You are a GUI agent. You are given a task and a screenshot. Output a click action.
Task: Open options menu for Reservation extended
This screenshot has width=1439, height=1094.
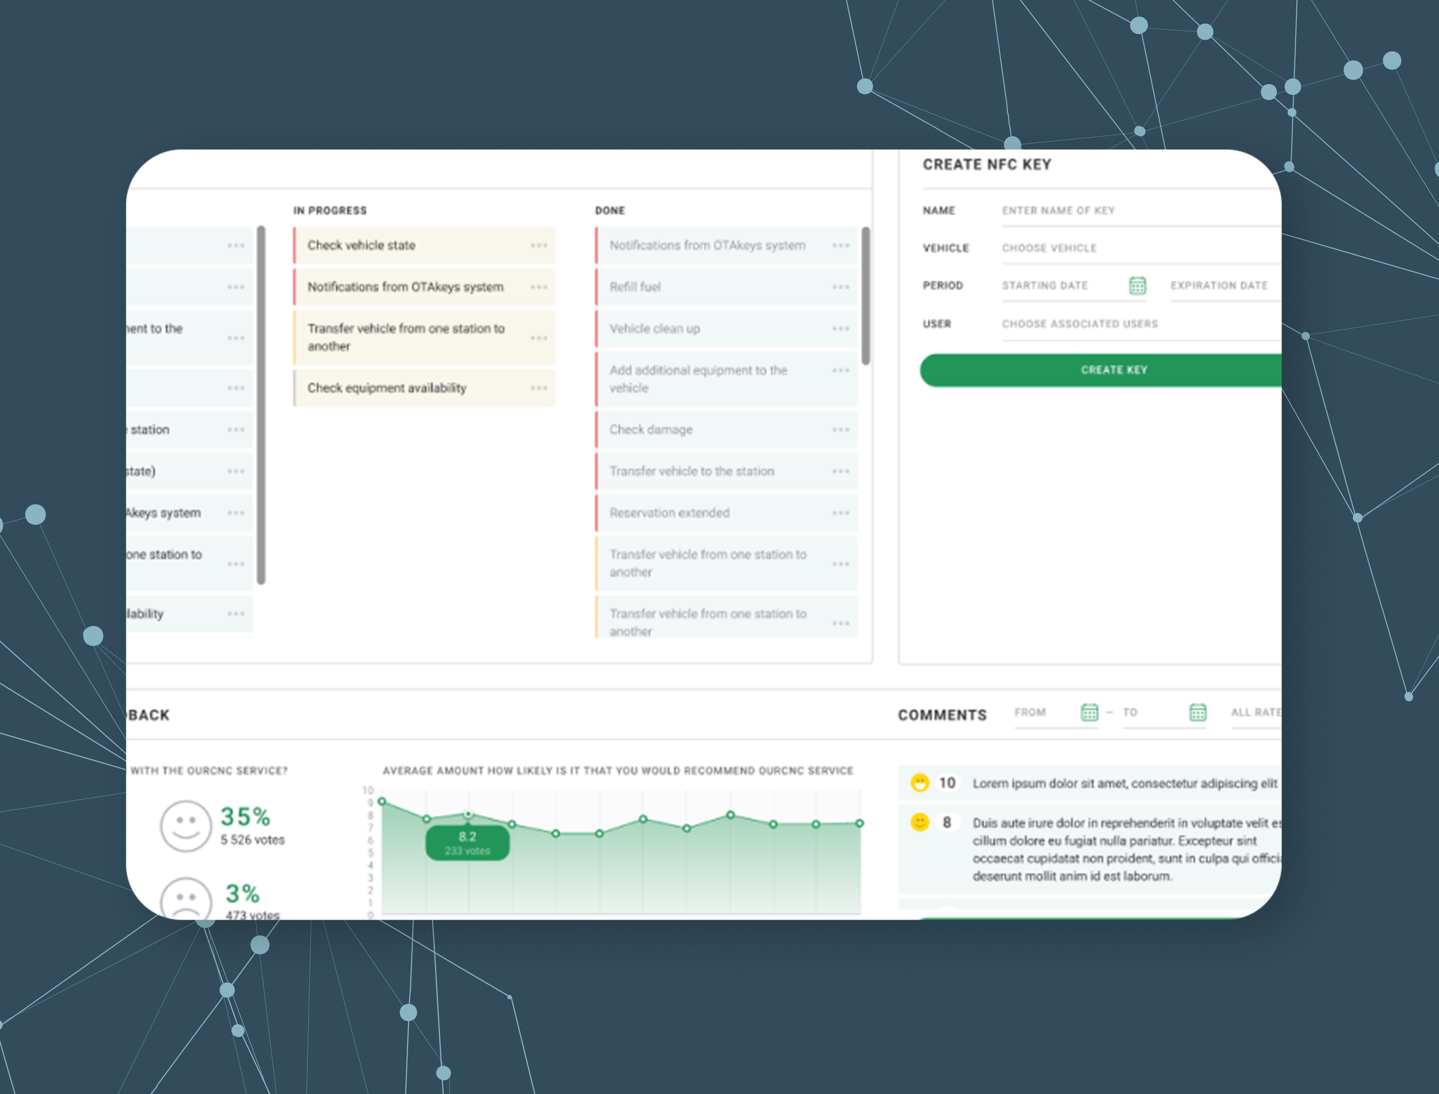point(840,513)
